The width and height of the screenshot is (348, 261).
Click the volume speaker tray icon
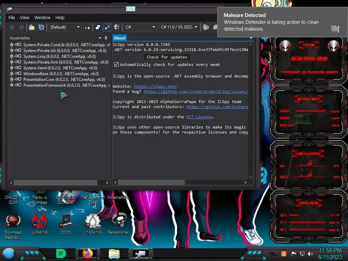(310, 254)
